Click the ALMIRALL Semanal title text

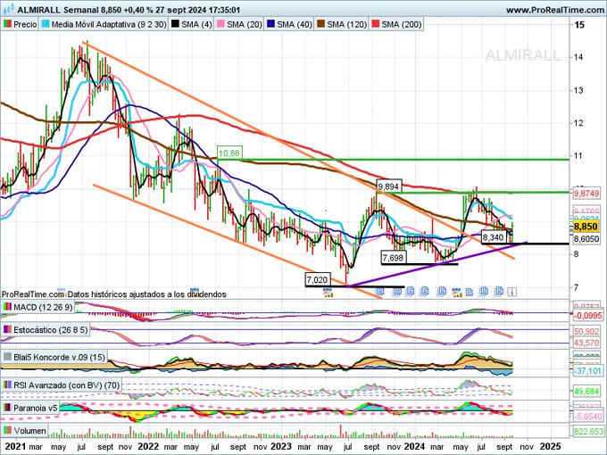tap(60, 10)
